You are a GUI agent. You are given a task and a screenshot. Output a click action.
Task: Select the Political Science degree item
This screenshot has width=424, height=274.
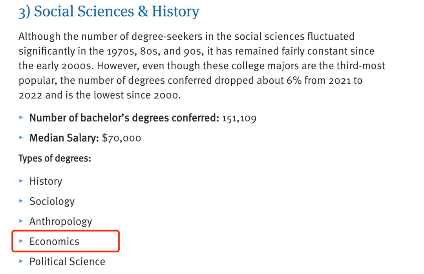coord(67,261)
